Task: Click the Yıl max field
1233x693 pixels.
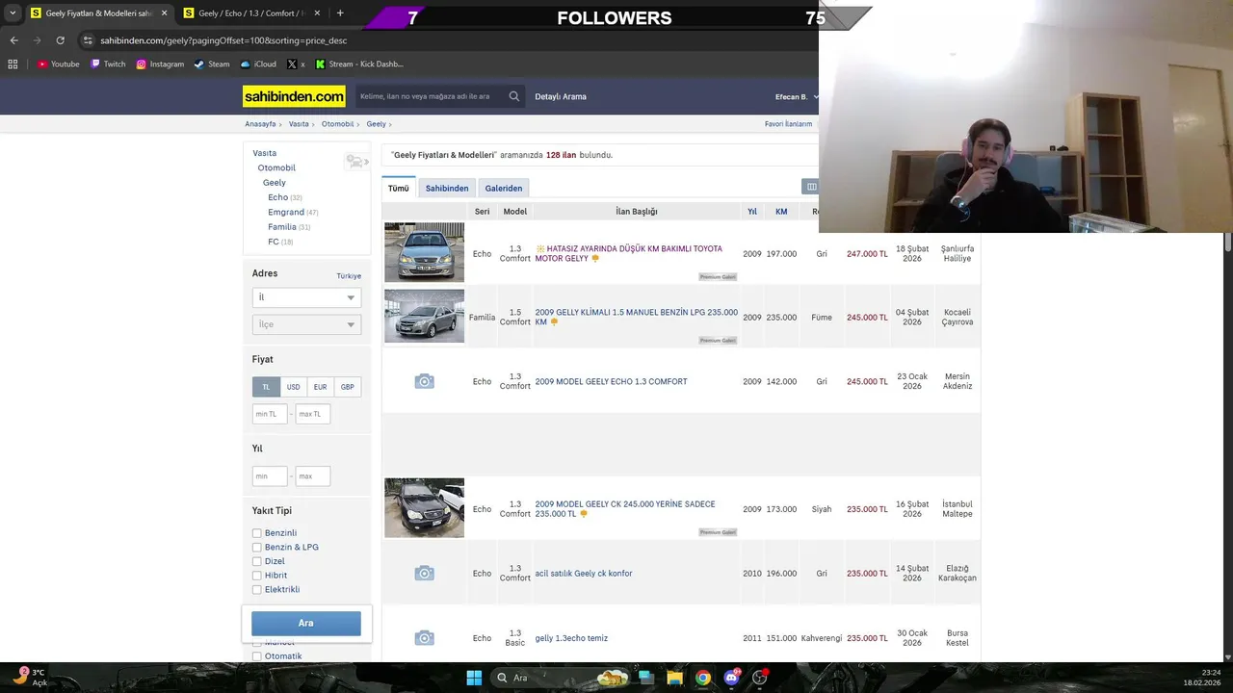Action: click(x=313, y=476)
